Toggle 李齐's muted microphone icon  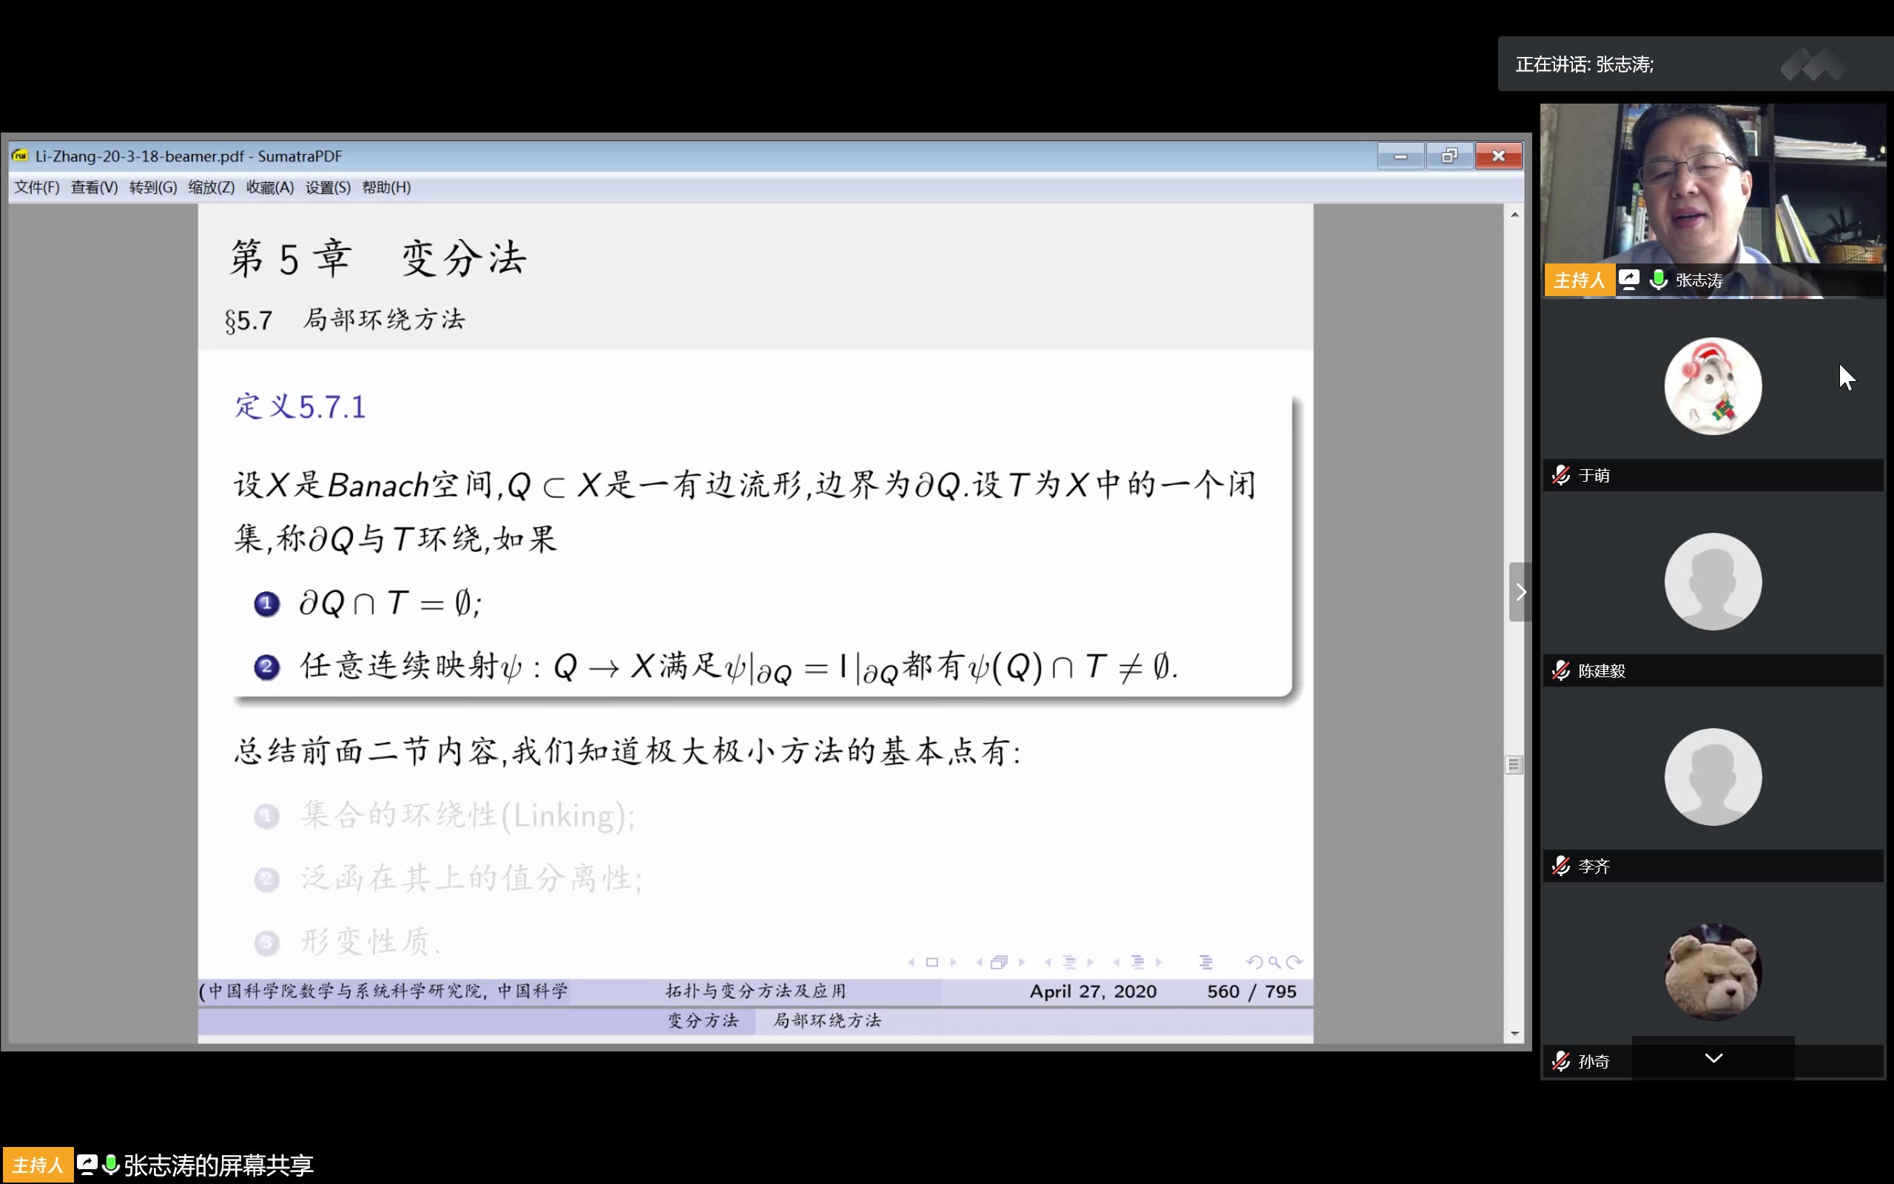pos(1561,866)
